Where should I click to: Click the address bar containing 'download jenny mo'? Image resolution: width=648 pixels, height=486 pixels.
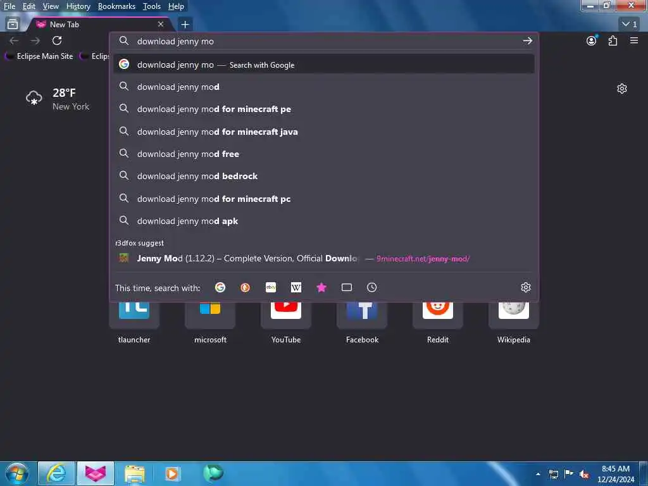click(x=325, y=41)
